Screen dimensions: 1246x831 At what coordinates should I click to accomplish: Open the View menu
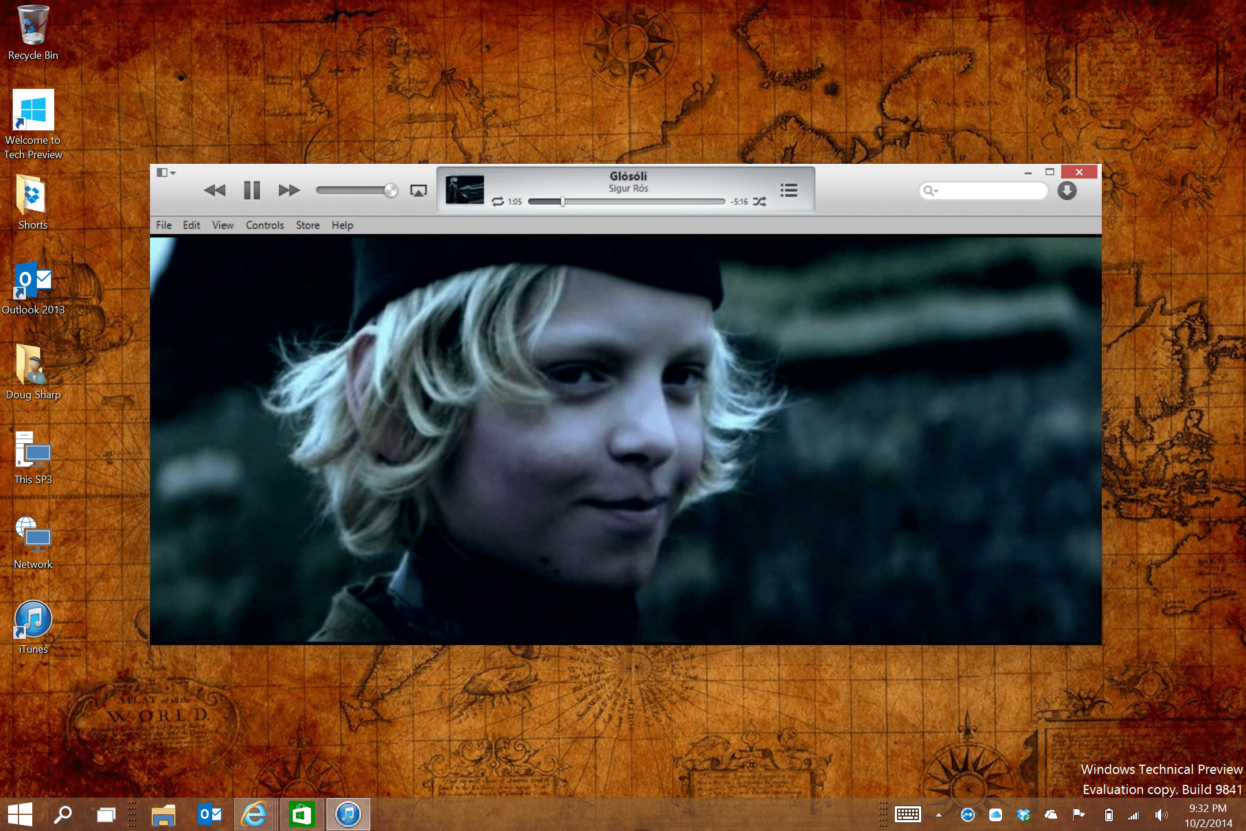click(x=223, y=225)
